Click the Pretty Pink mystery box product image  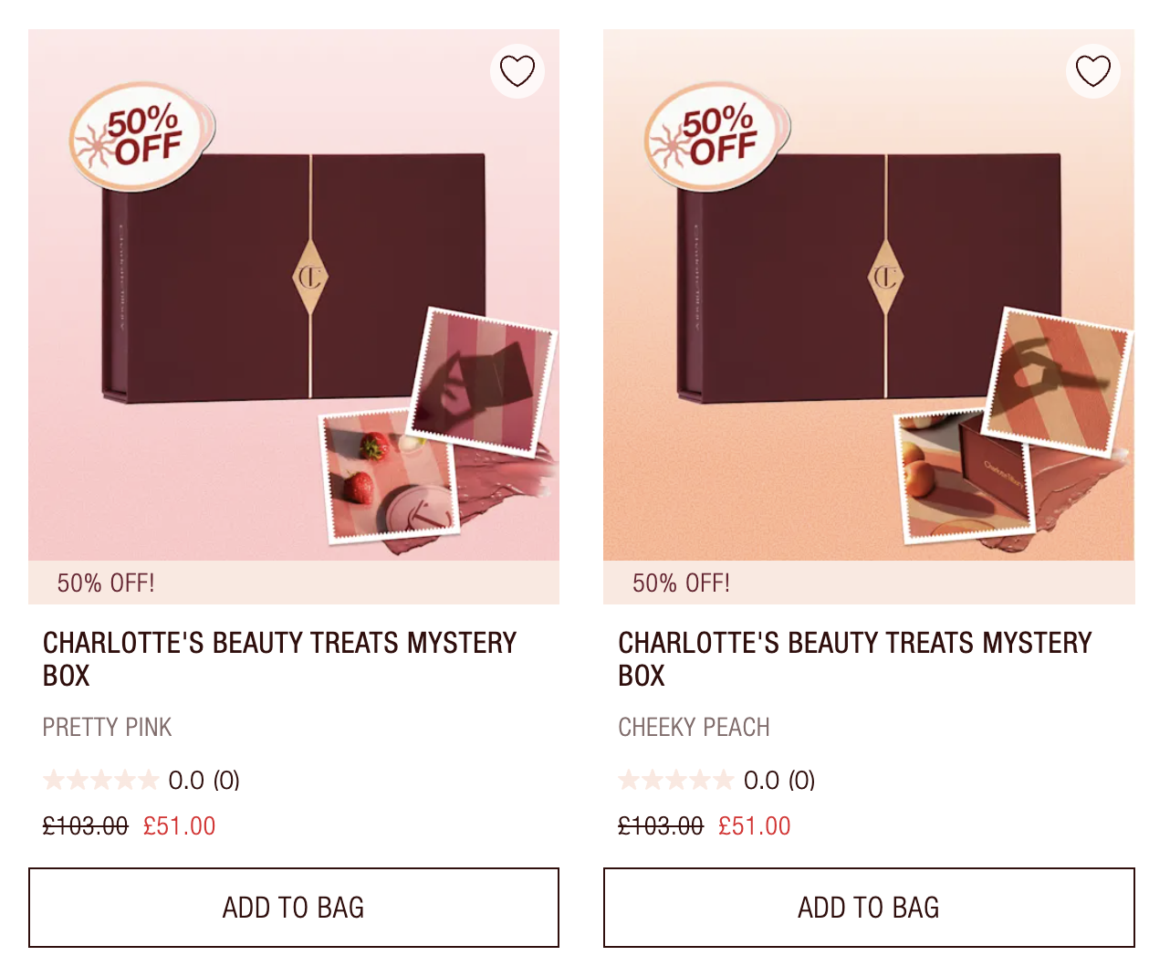click(x=292, y=292)
